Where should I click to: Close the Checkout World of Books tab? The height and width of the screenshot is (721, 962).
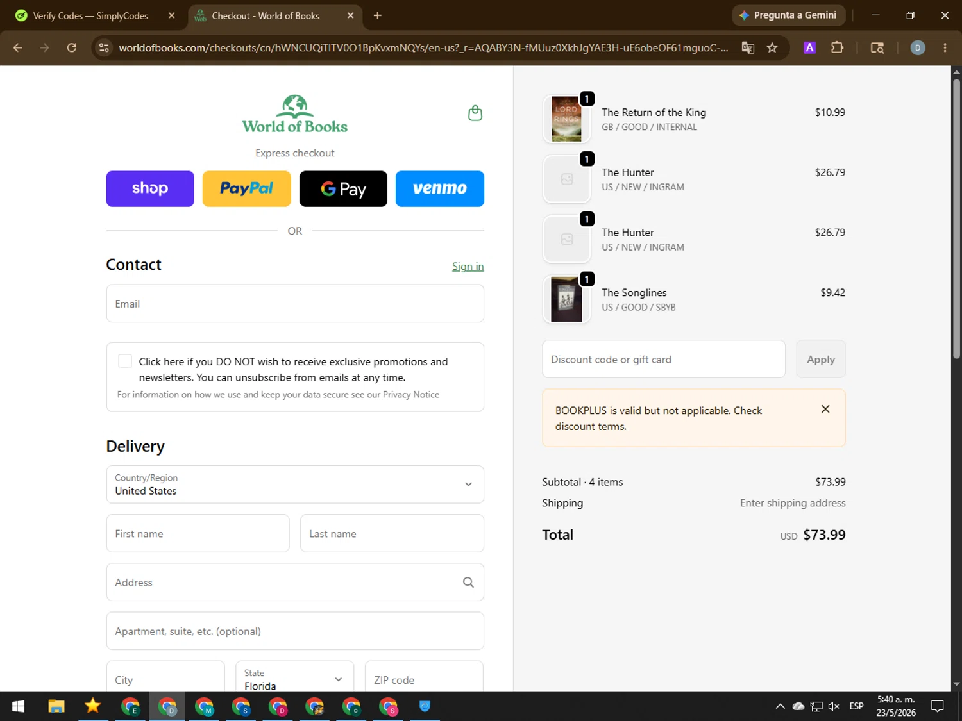coord(350,15)
